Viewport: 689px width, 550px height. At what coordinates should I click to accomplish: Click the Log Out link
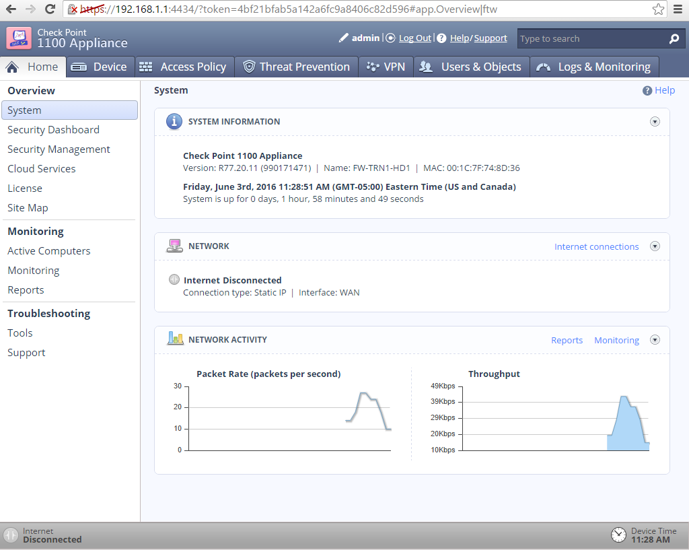414,38
